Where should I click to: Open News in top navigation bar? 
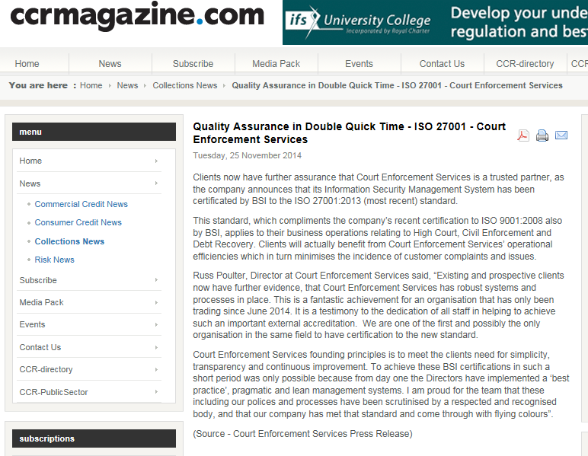click(110, 64)
